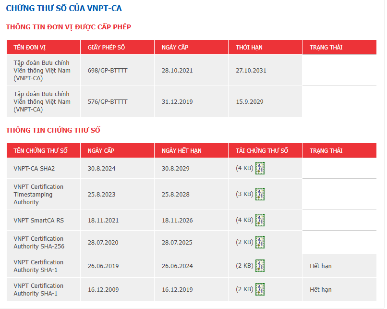Viewport: 387px width, 309px height.
Task: Click NGÀY CẤP header in license table
Action: (x=191, y=47)
